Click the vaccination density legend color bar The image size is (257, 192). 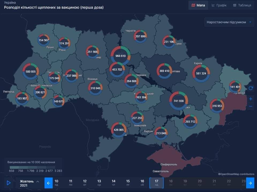[32, 167]
